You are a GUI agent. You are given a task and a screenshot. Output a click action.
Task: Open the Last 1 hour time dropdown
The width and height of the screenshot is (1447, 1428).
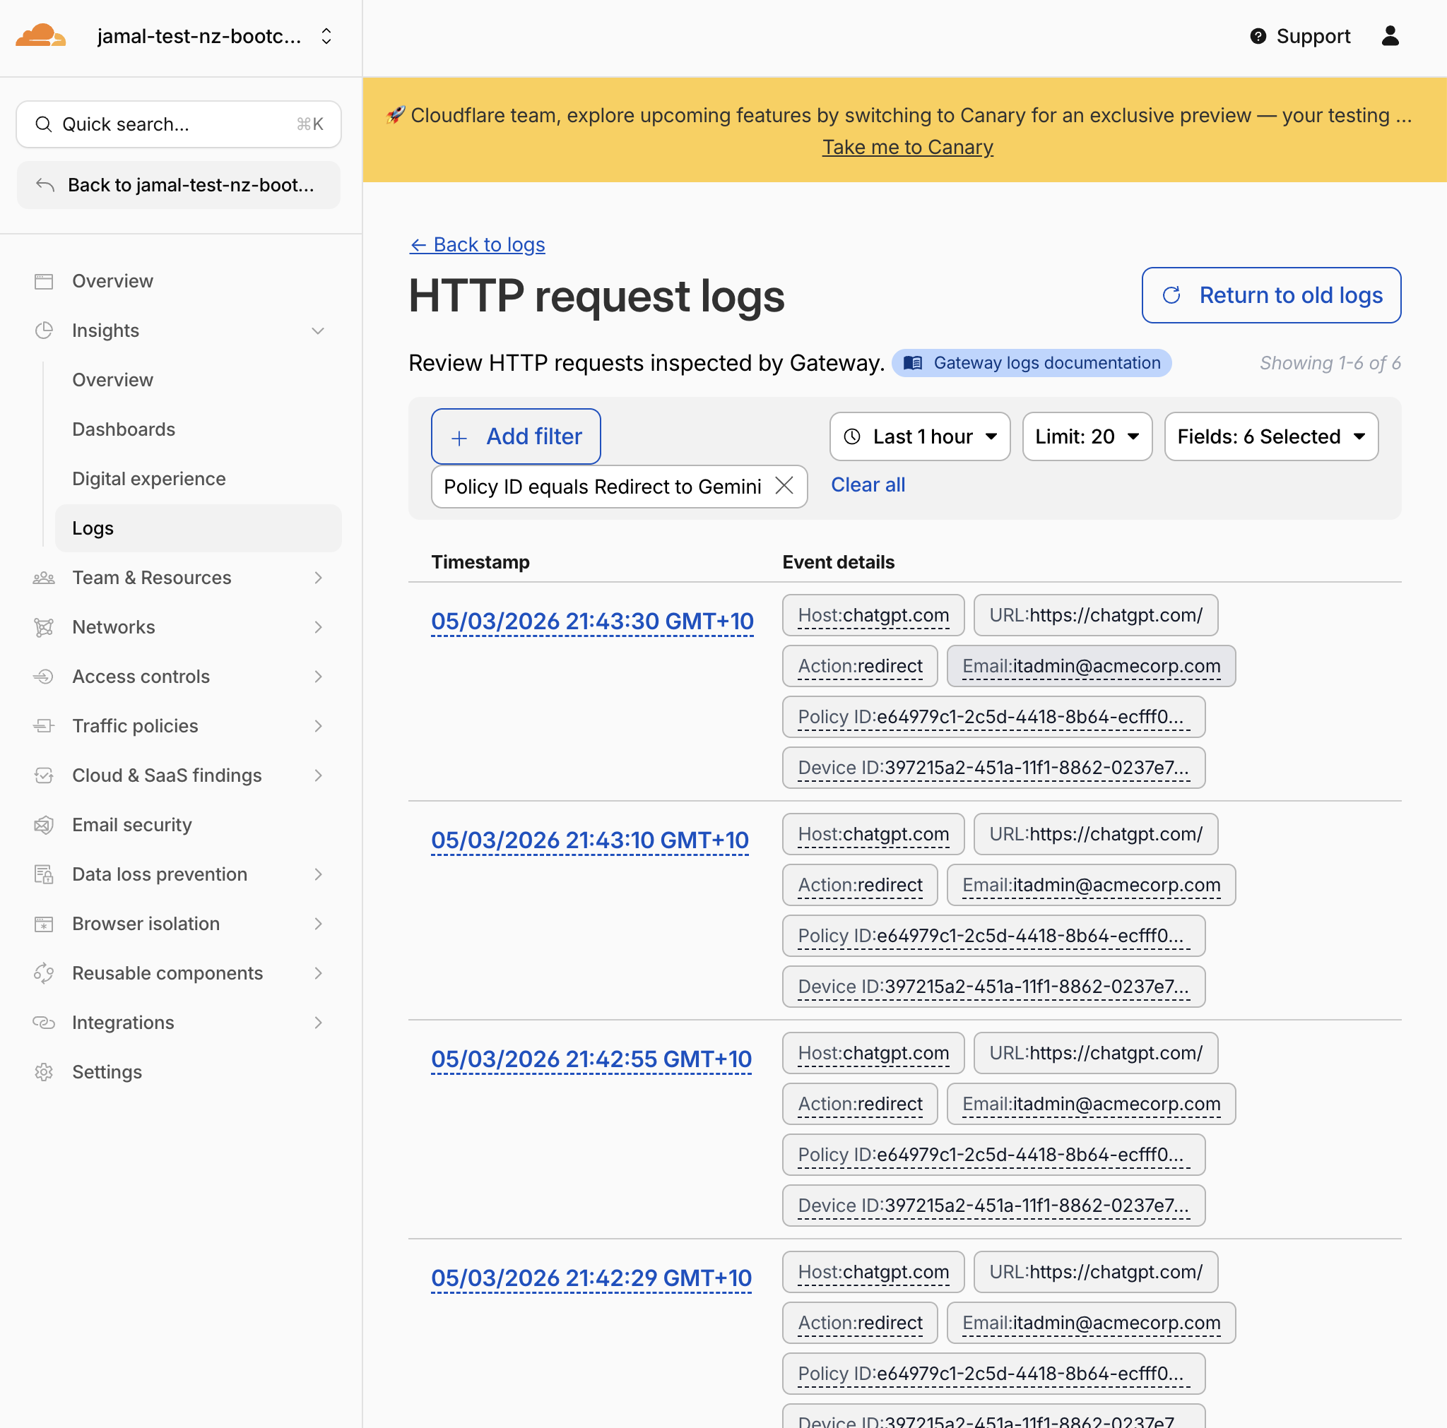[x=920, y=436]
